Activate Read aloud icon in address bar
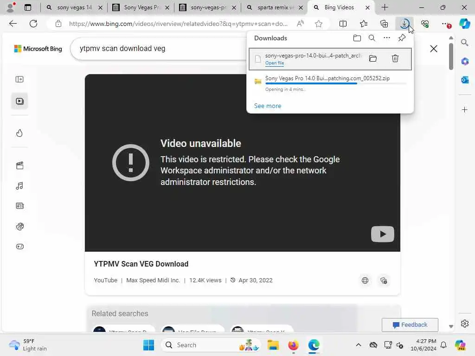The width and height of the screenshot is (475, 356). 300,24
